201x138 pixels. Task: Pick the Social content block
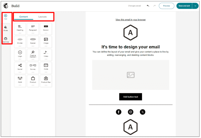[20, 68]
